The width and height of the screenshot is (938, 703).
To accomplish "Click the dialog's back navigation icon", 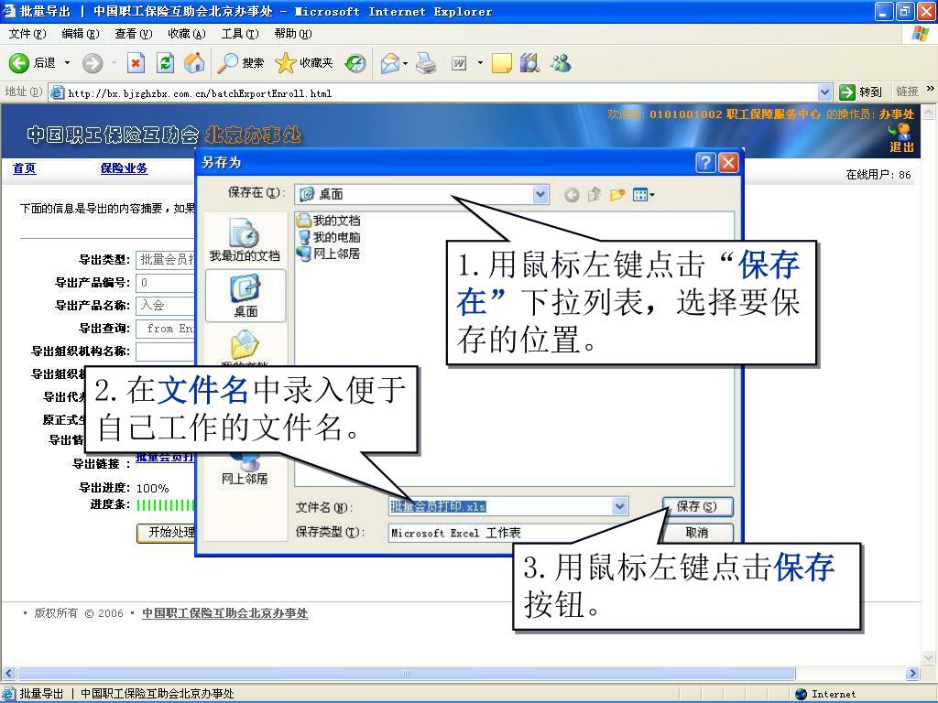I will point(572,194).
